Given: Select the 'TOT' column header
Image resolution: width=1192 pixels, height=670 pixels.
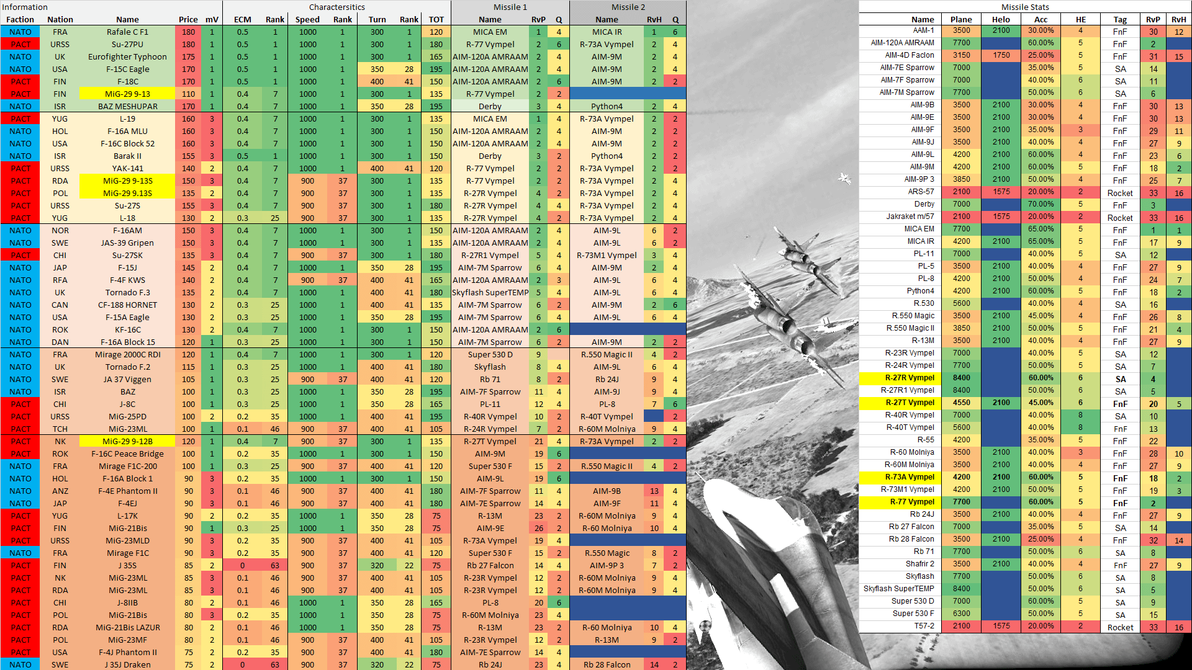Looking at the screenshot, I should (x=436, y=19).
